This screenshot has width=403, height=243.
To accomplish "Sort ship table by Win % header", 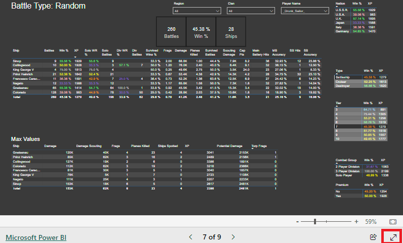I will (x=64, y=51).
